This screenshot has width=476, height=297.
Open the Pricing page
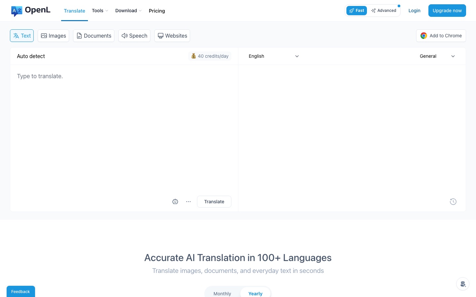coord(157,11)
